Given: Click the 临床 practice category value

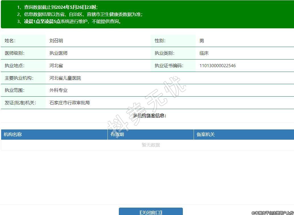Looking at the screenshot, I should click(204, 53).
